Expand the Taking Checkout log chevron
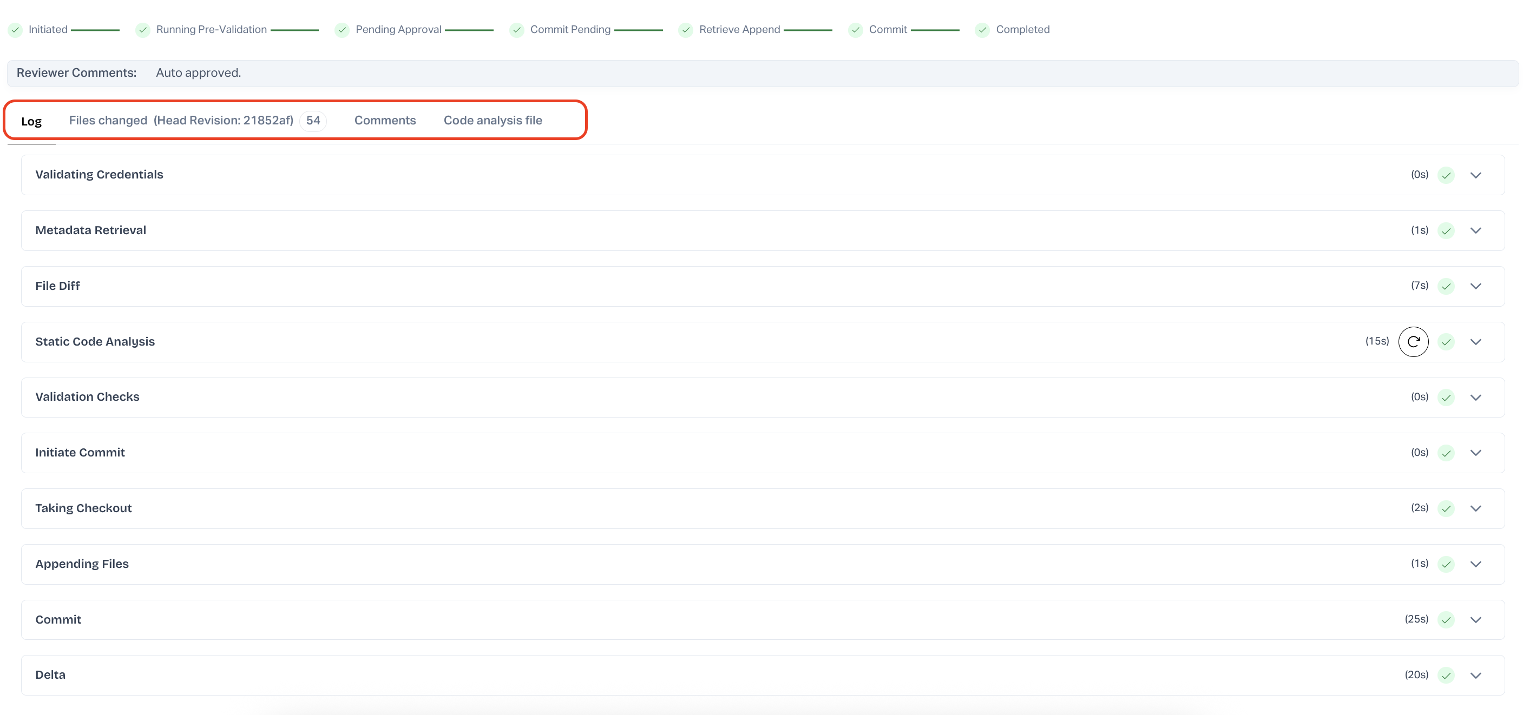Screen dimensions: 1523x715 pos(1476,508)
